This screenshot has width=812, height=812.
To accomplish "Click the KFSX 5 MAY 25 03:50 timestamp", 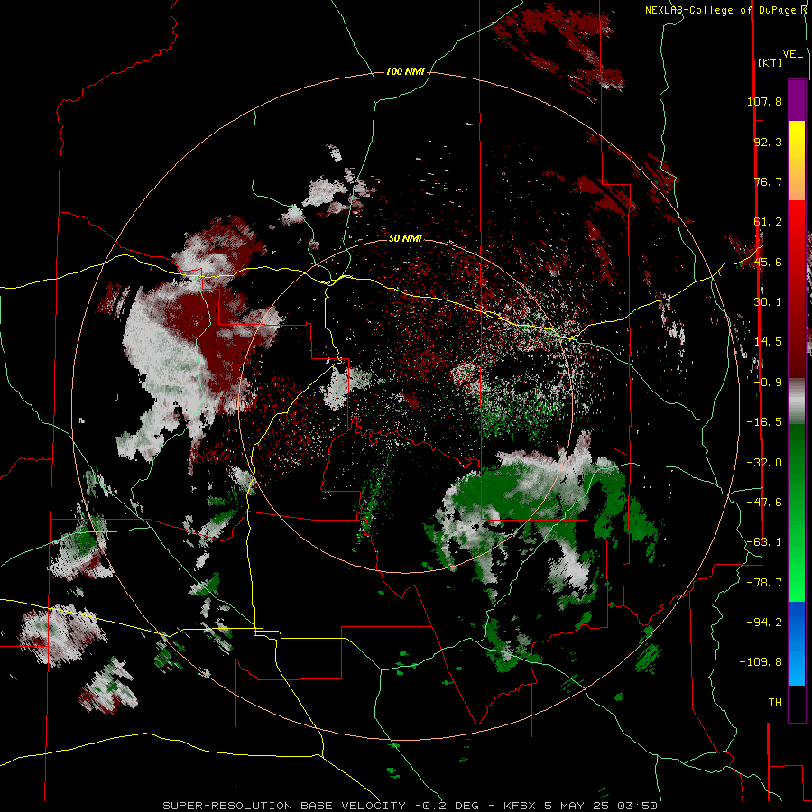I will pyautogui.click(x=580, y=806).
